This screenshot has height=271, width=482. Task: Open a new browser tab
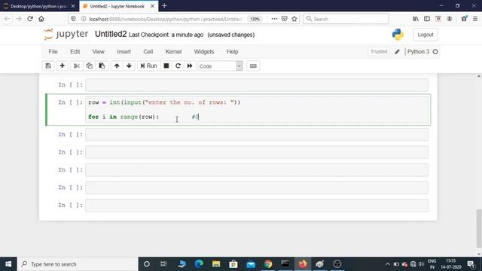coord(164,6)
